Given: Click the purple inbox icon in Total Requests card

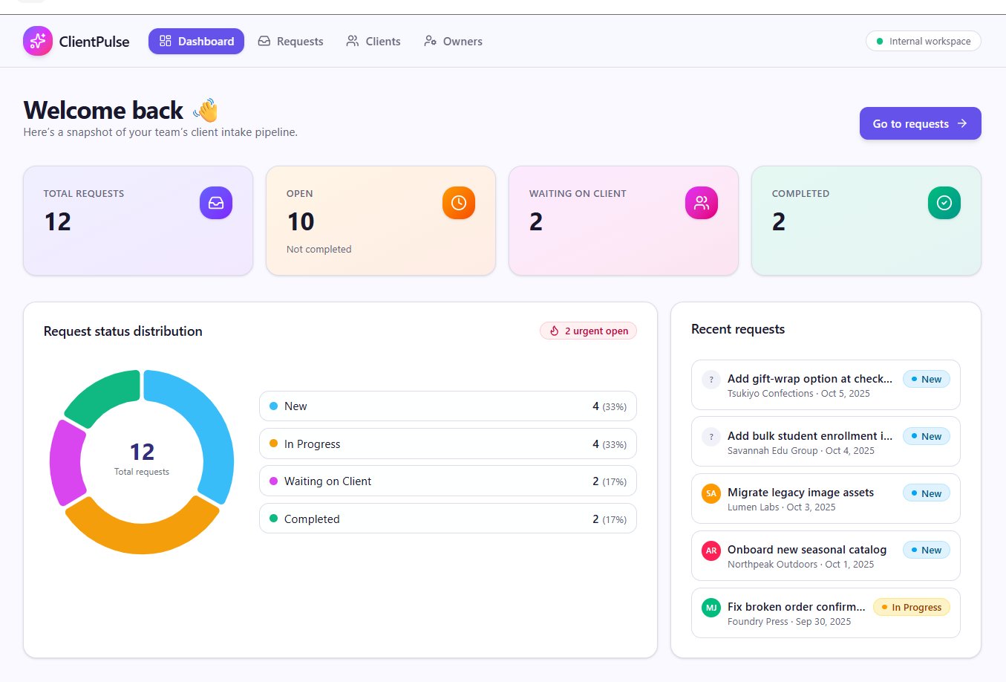Looking at the screenshot, I should tap(216, 203).
